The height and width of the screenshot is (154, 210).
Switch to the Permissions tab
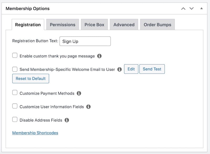pos(62,24)
